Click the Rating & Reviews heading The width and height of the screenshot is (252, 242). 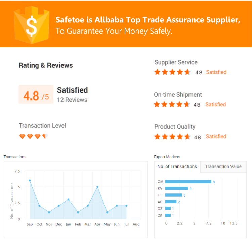pyautogui.click(x=45, y=65)
